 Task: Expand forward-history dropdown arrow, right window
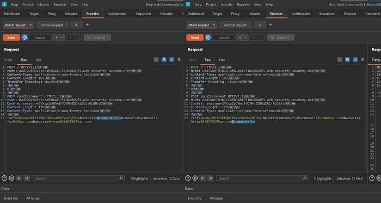click(260, 38)
